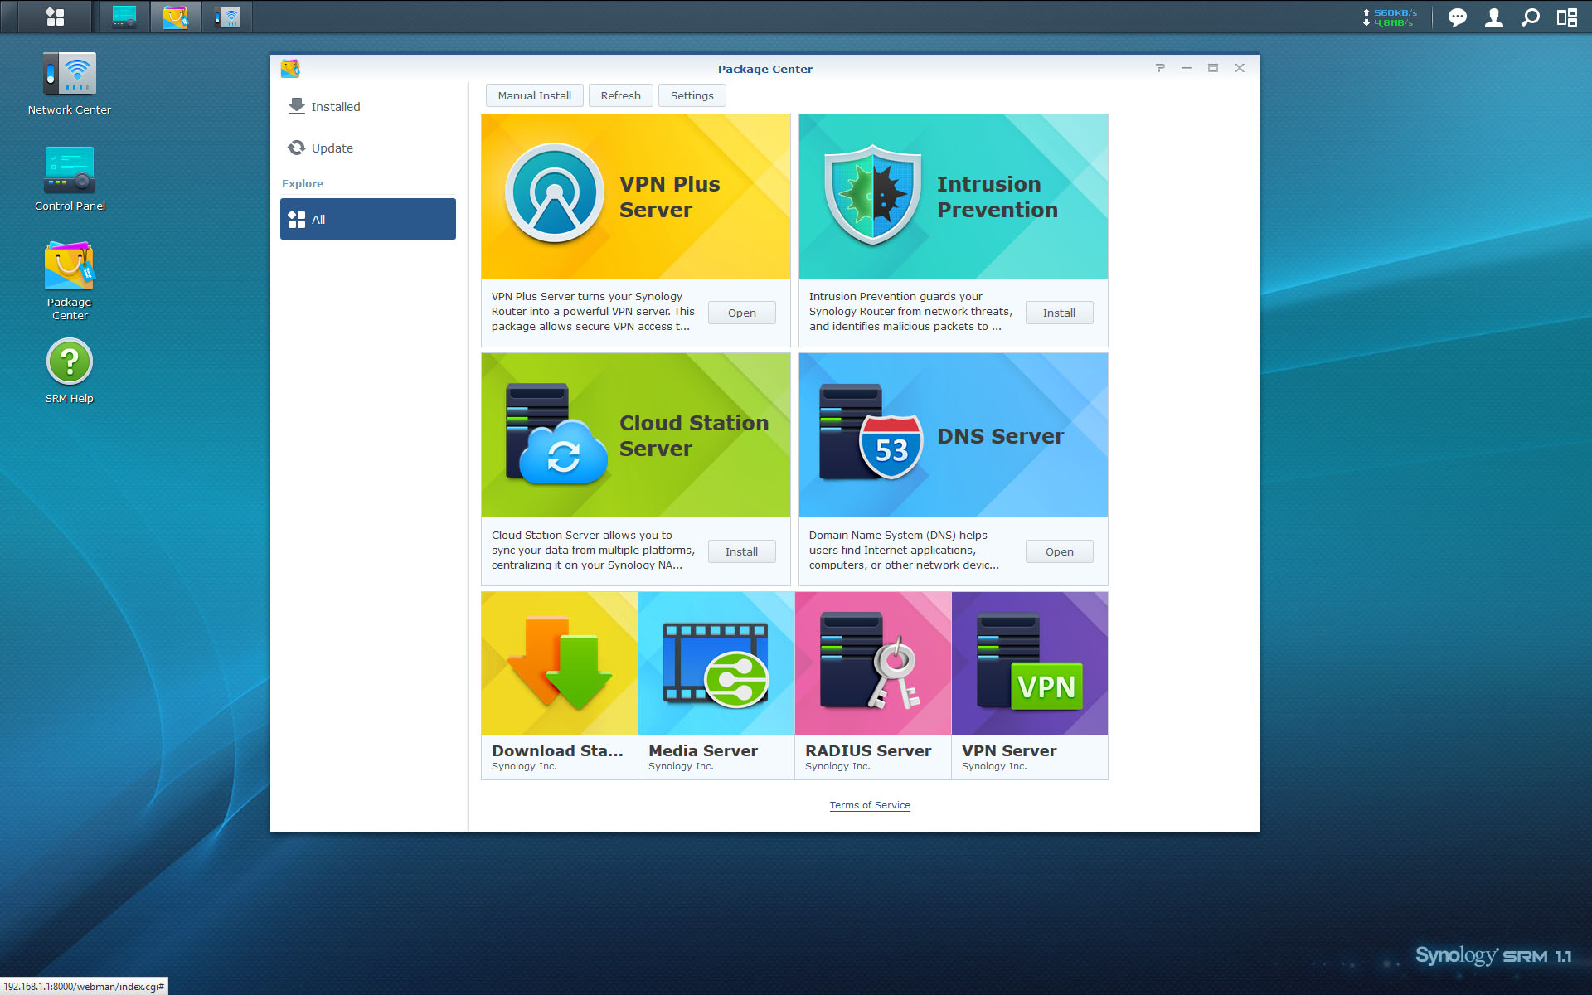This screenshot has width=1592, height=995.
Task: Install Intrusion Prevention package
Action: click(x=1060, y=313)
